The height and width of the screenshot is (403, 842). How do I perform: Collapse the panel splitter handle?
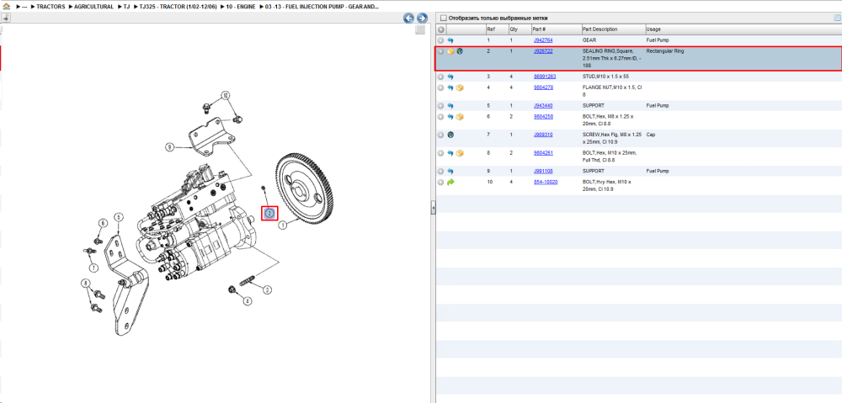(433, 209)
